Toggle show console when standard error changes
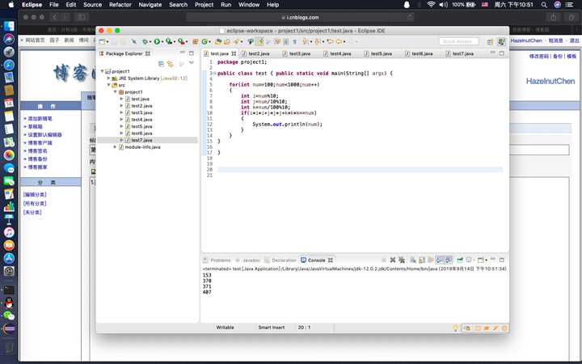Screen dimensions: 582x364 click(449, 260)
